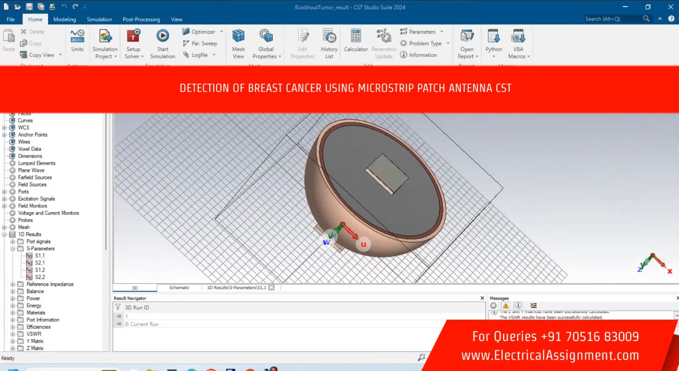Click the Search input field
Viewport: 679px width, 371px height.
click(611, 19)
